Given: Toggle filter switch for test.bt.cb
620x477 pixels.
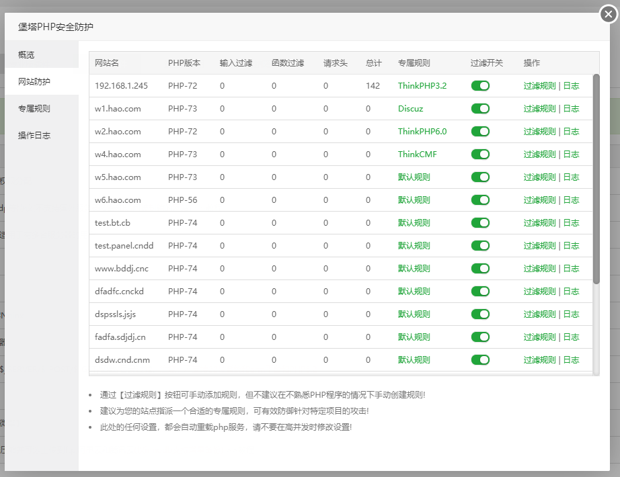Looking at the screenshot, I should (x=480, y=223).
